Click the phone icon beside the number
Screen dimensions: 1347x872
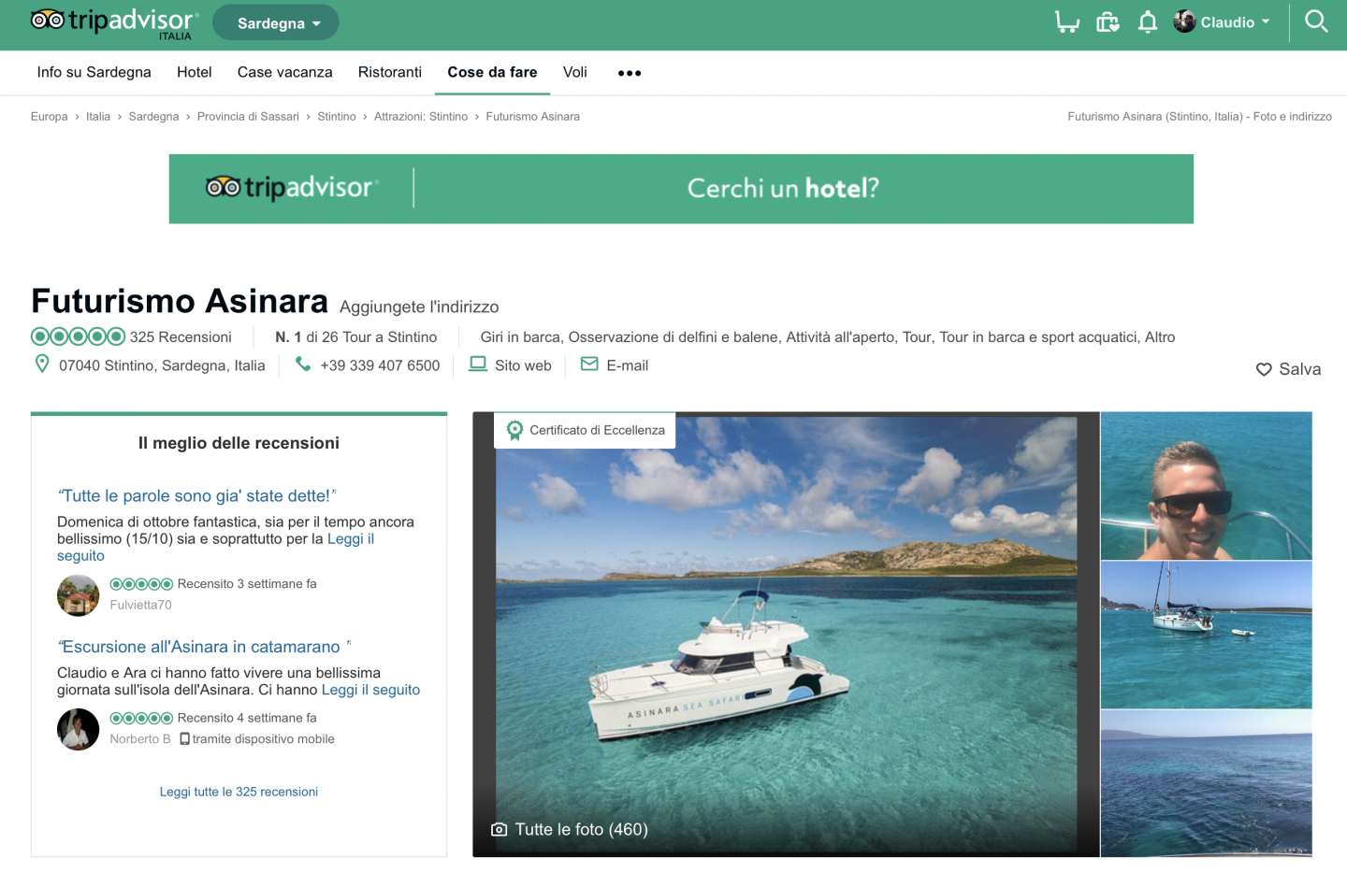[303, 364]
